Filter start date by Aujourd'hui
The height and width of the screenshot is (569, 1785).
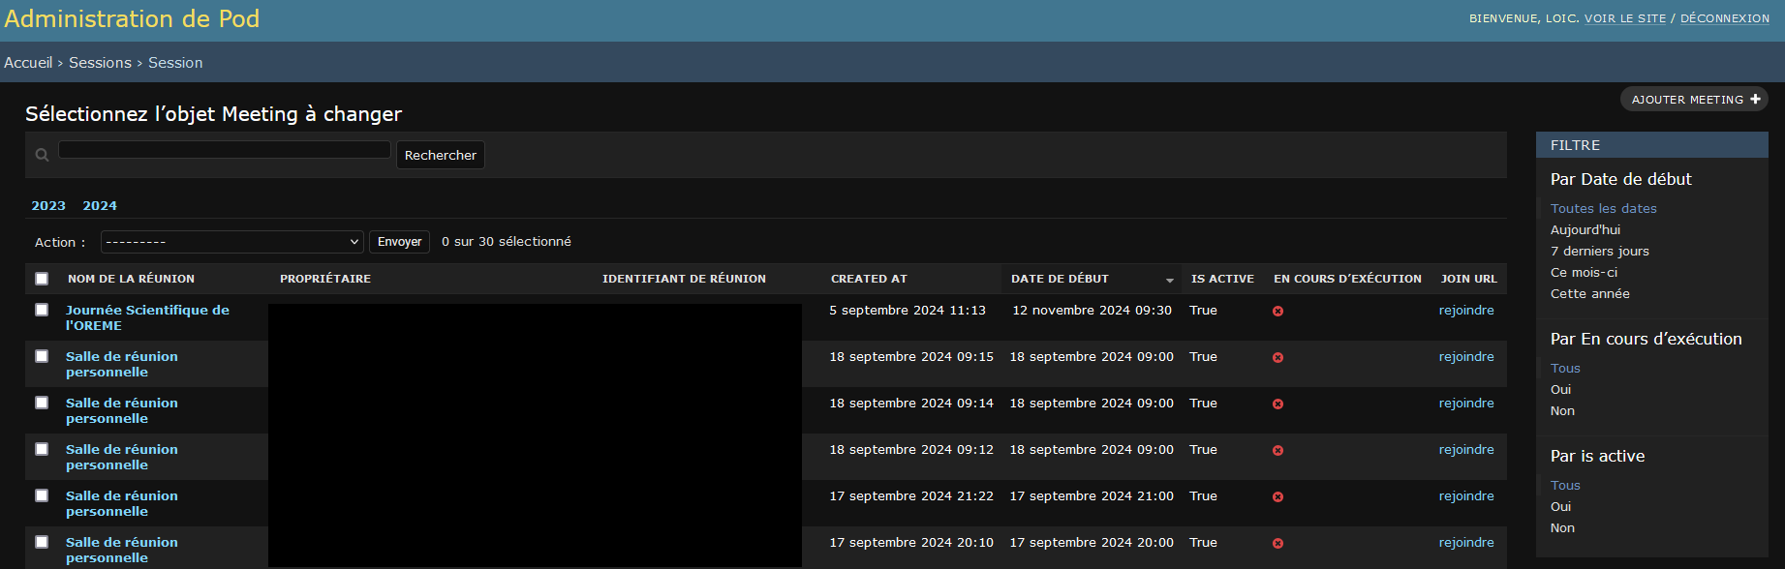pyautogui.click(x=1585, y=230)
